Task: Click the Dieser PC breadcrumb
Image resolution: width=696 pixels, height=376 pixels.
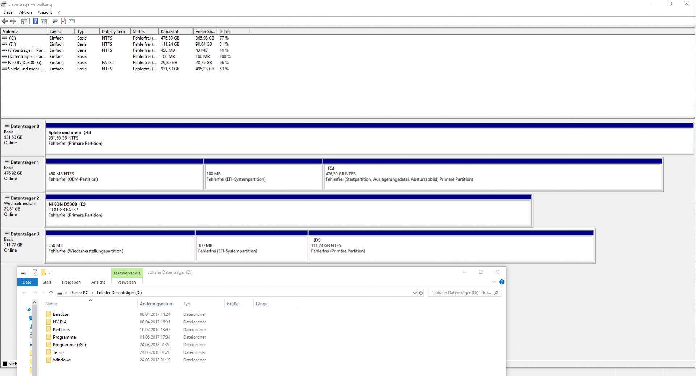Action: click(x=79, y=293)
